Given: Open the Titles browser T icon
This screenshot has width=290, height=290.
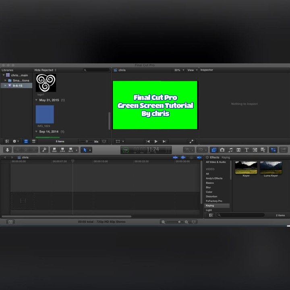Looking at the screenshot, I should 246,150.
